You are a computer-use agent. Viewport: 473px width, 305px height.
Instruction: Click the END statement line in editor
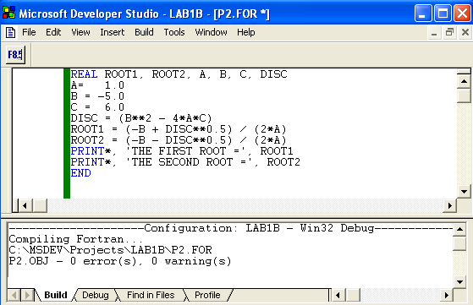pos(80,173)
